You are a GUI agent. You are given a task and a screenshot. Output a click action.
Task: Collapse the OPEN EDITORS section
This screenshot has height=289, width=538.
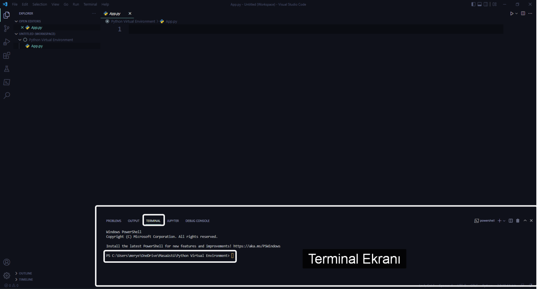click(16, 21)
